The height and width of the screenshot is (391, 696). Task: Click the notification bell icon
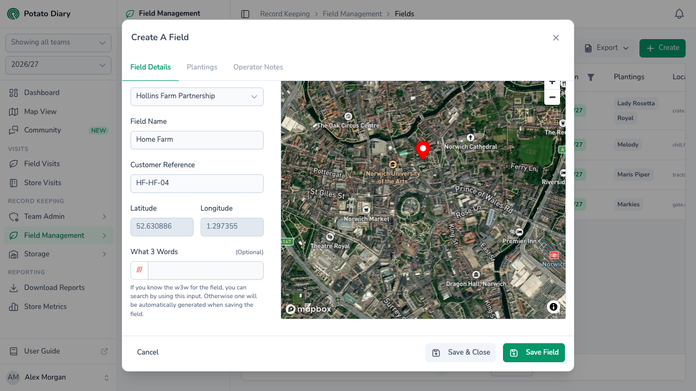(x=679, y=14)
